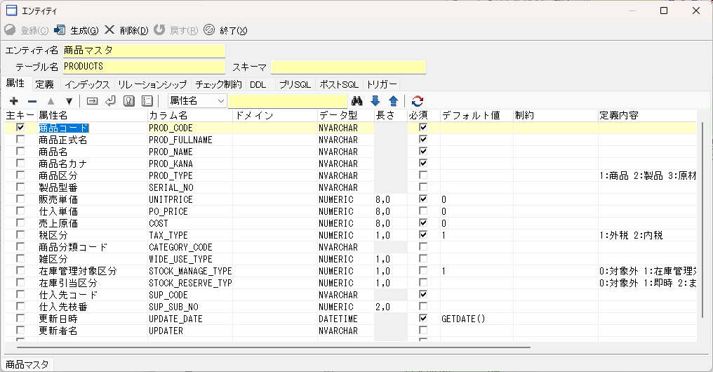The width and height of the screenshot is (713, 372).
Task: Click the 2,0 length cell for SUP_SUB_NO
Action: click(391, 307)
